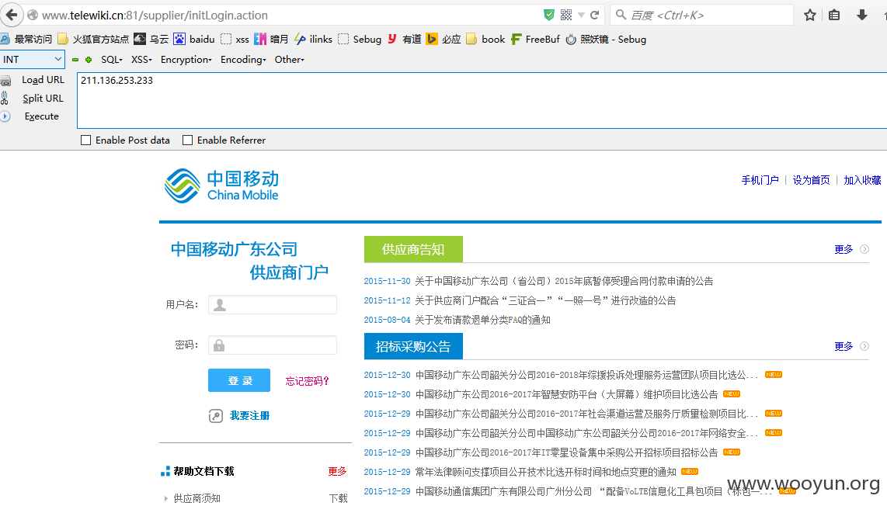Click the HackBar green plus icon
Image resolution: width=887 pixels, height=506 pixels.
[x=89, y=59]
